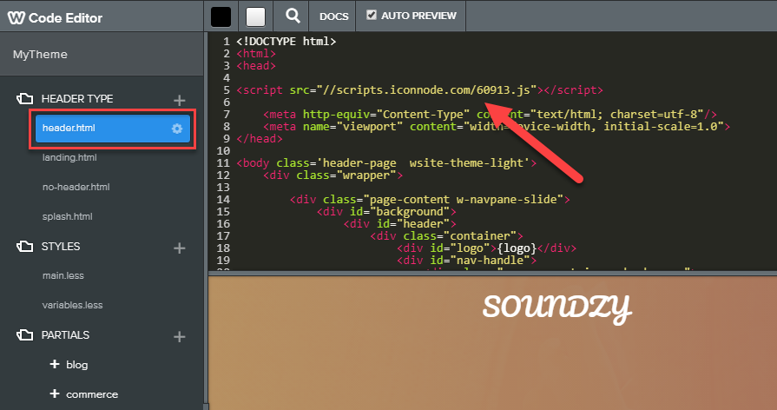
Task: Open the search magnifier tool
Action: pyautogui.click(x=293, y=16)
